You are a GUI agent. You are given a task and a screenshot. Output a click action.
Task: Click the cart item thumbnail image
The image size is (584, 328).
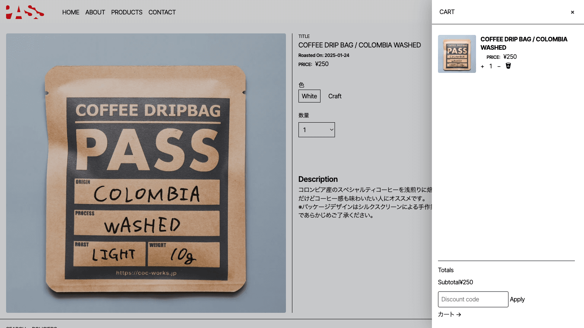click(457, 54)
